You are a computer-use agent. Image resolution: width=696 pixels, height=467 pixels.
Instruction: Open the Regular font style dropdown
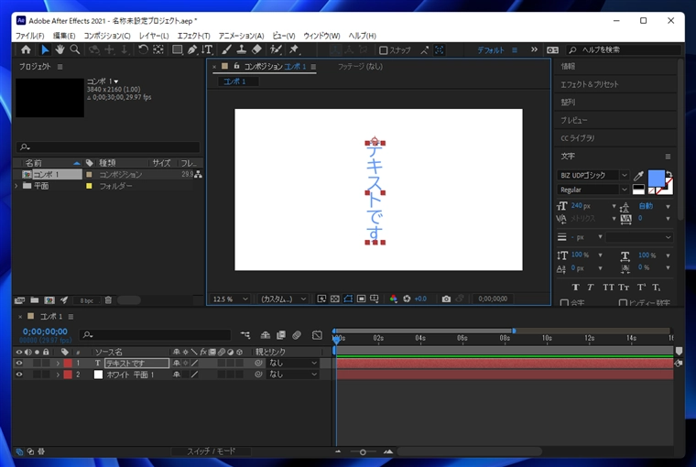(593, 190)
